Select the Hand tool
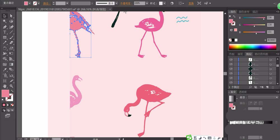Screen dimensions: 280x140 [5, 86]
